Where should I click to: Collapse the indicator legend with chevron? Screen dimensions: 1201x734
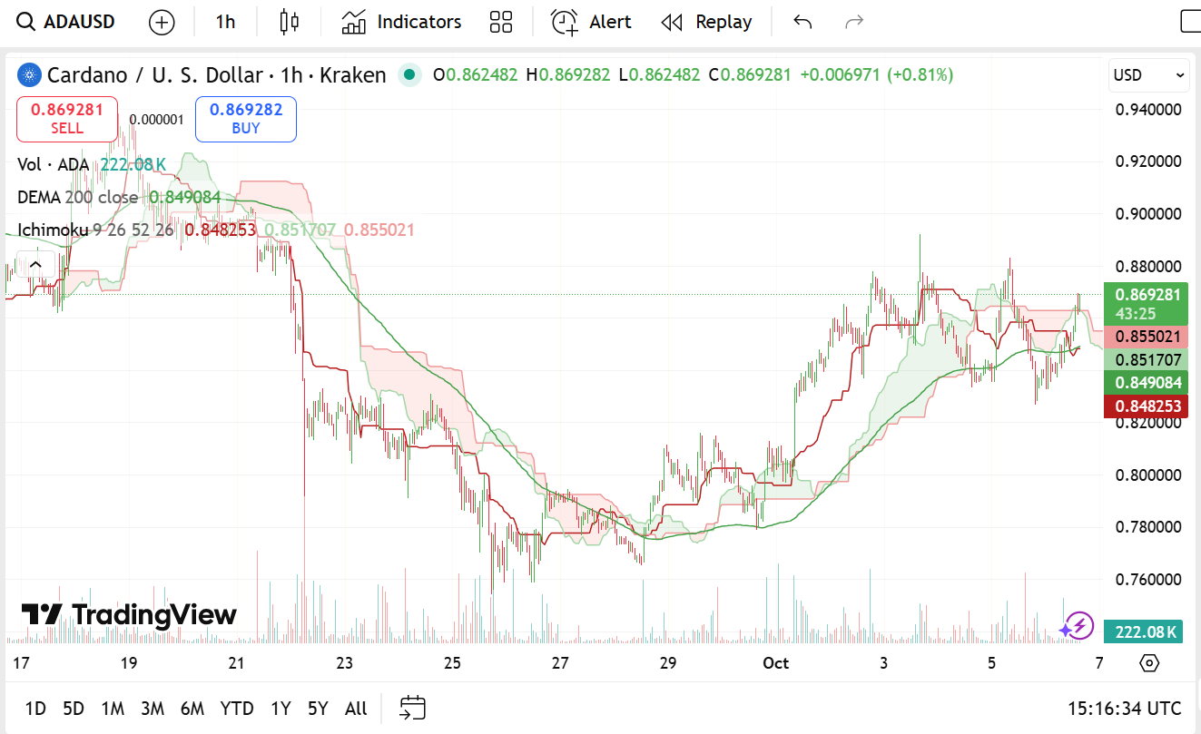(x=35, y=265)
